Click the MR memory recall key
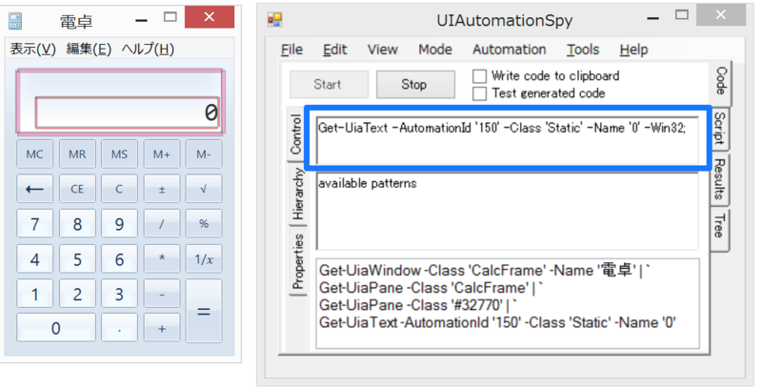This screenshot has width=762, height=390. (77, 154)
